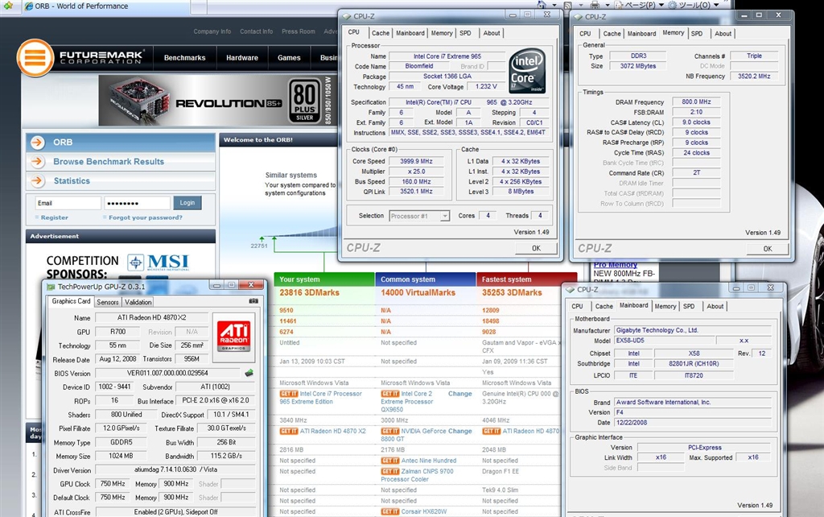Click GET IT badge beside Antec Nine Hundred
The width and height of the screenshot is (824, 517).
point(390,460)
